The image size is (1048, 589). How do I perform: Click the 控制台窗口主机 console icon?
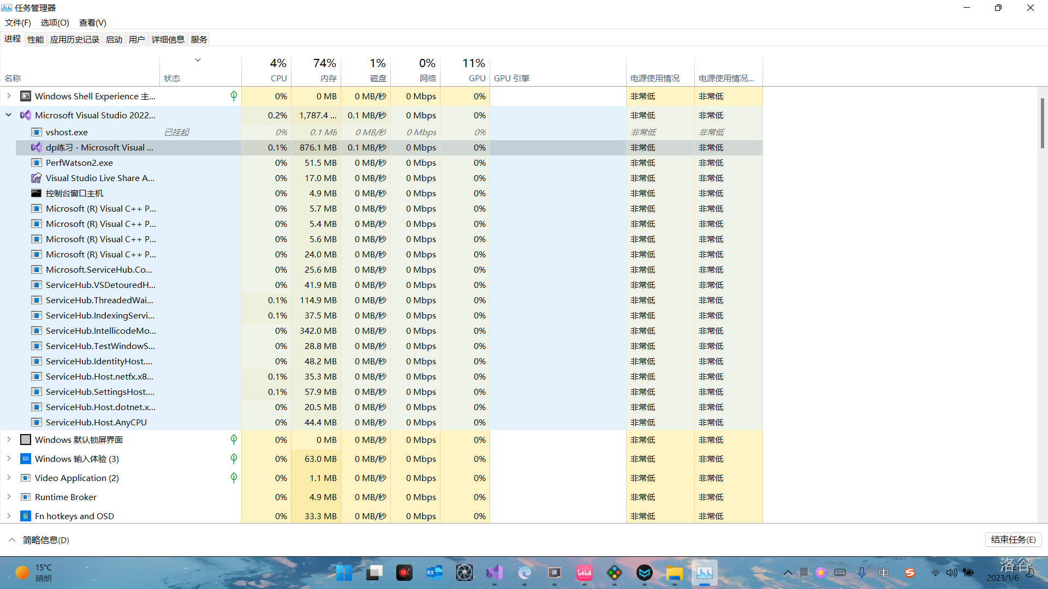36,193
